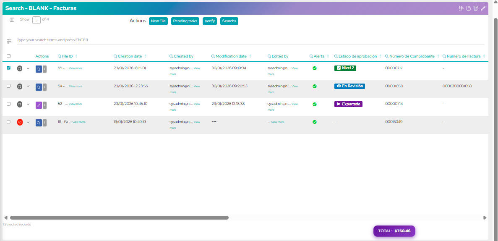Image resolution: width=498 pixels, height=241 pixels.
Task: Click the pencil edit icon in header
Action: tap(483, 8)
